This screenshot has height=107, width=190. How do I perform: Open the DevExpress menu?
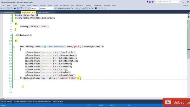(x=98, y=5)
